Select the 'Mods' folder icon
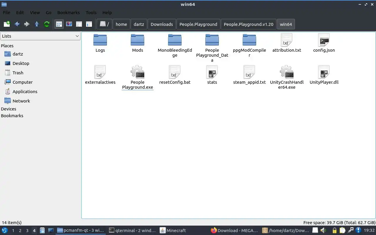 (137, 40)
